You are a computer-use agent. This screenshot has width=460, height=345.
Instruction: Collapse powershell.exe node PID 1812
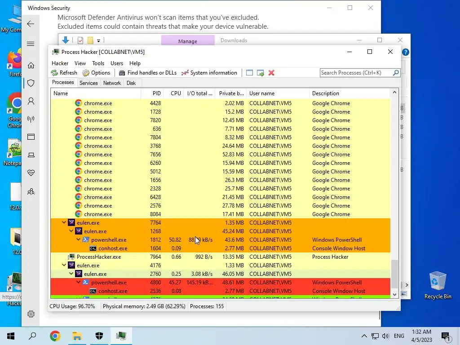78,240
